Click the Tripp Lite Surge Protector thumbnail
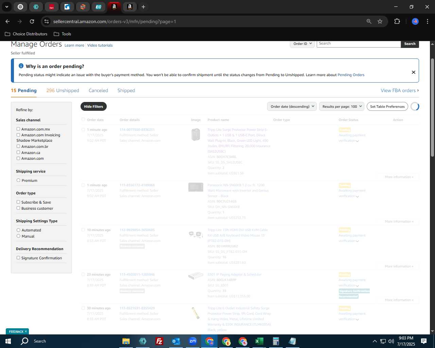Viewport: 435px width, 348px height. point(196,135)
